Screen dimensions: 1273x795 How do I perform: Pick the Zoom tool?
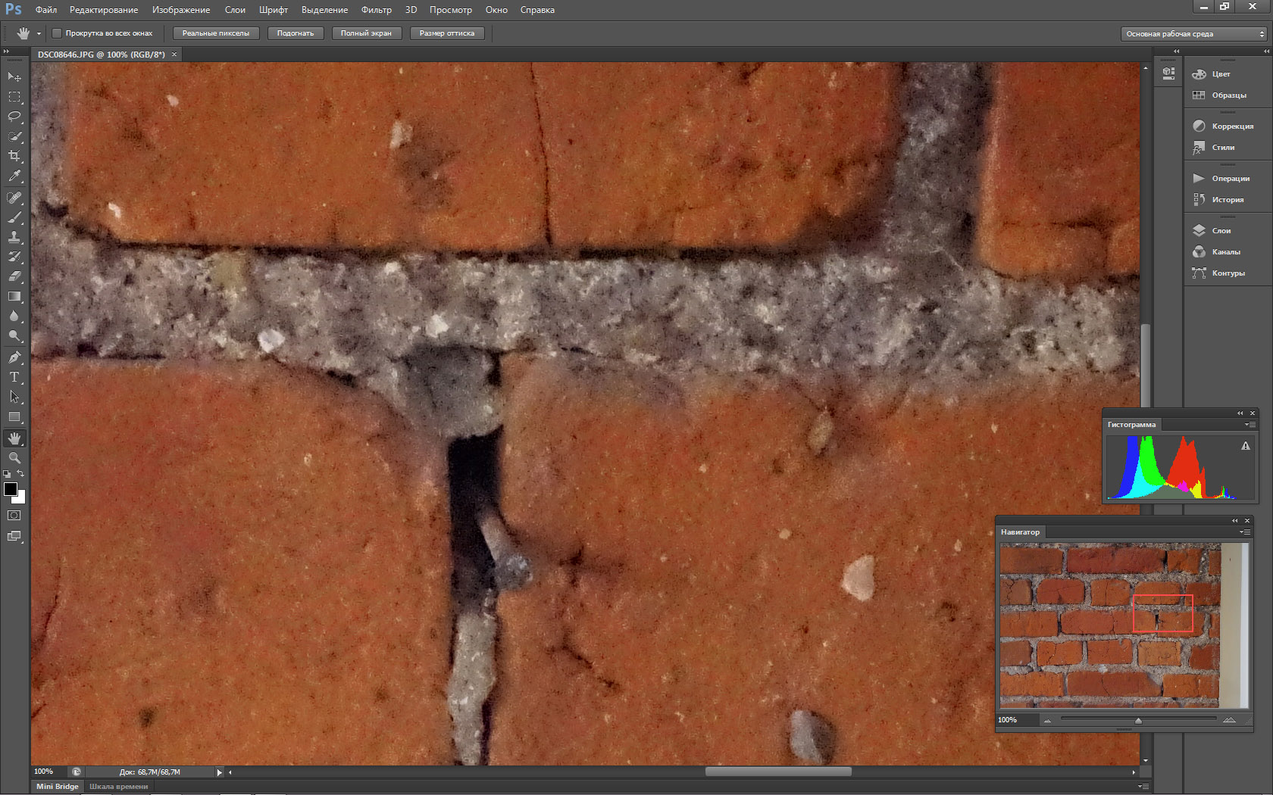(14, 458)
